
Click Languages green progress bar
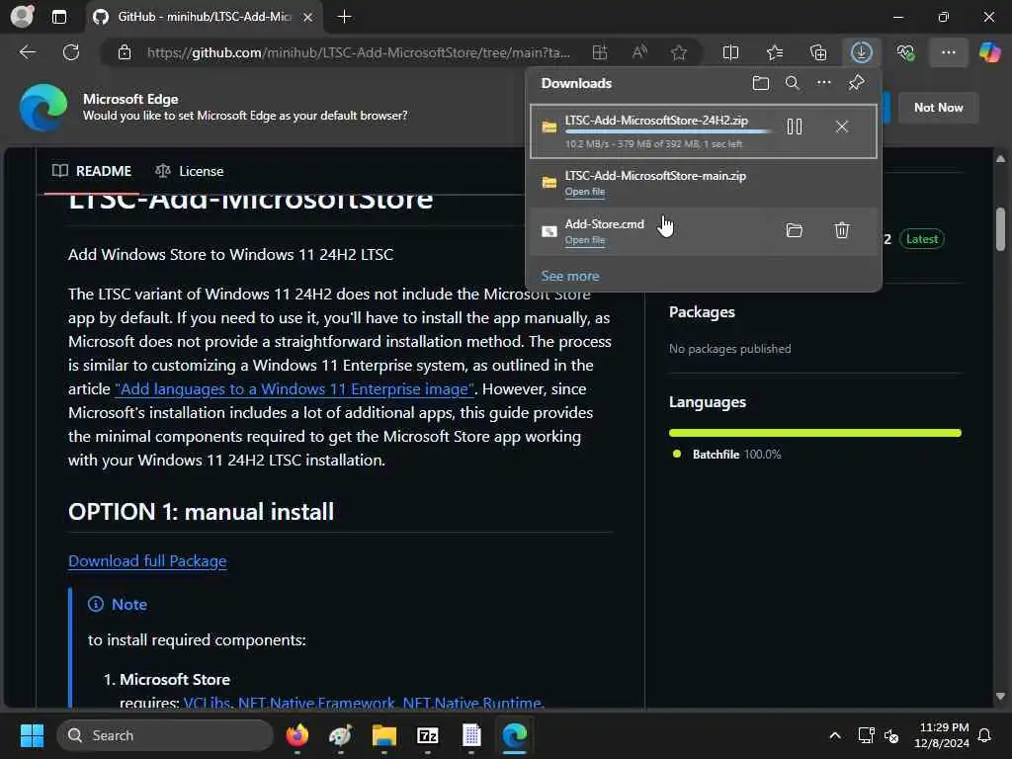(815, 433)
